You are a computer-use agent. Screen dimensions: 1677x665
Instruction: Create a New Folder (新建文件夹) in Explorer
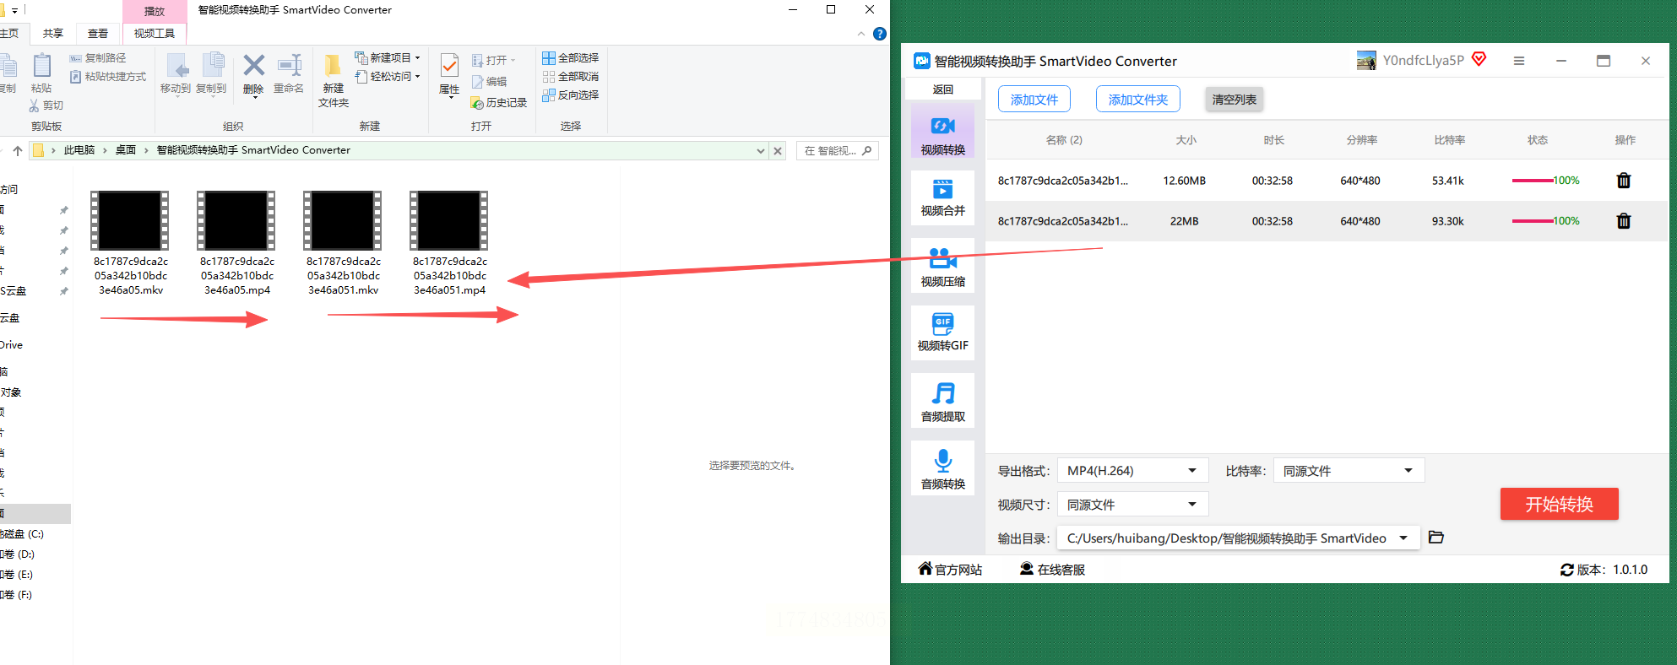point(334,81)
